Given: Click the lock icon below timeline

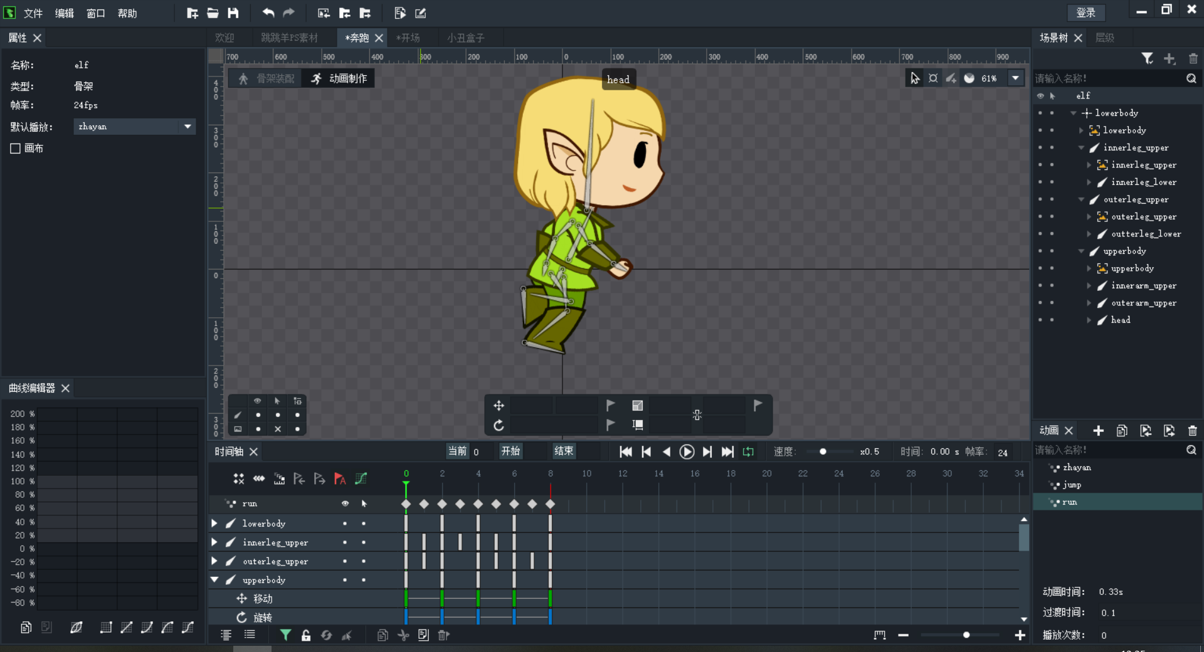Looking at the screenshot, I should coord(306,635).
